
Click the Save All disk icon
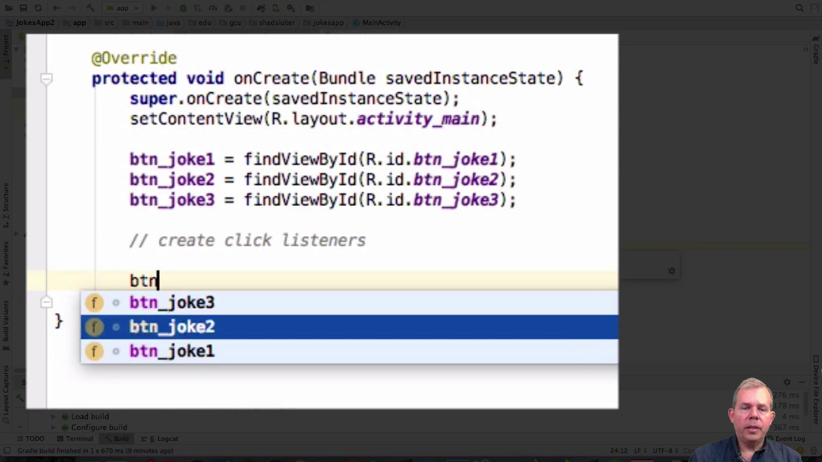[23, 8]
